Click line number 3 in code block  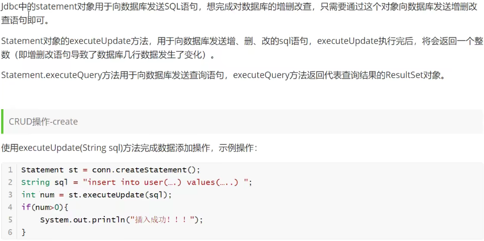10,194
